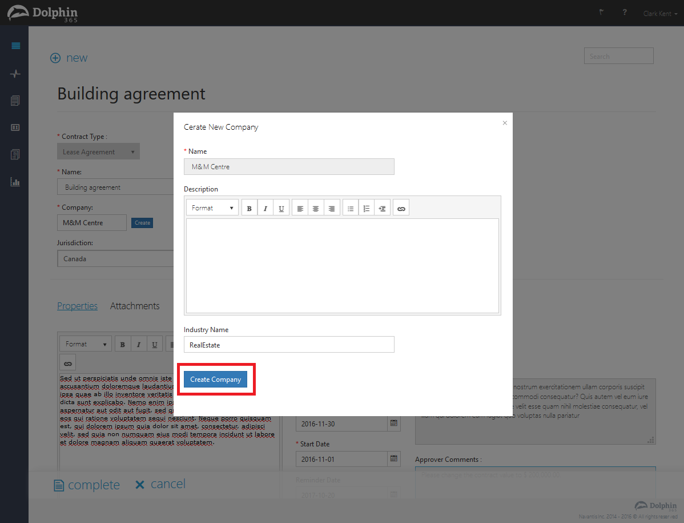Align text right in dialog editor

click(x=332, y=208)
